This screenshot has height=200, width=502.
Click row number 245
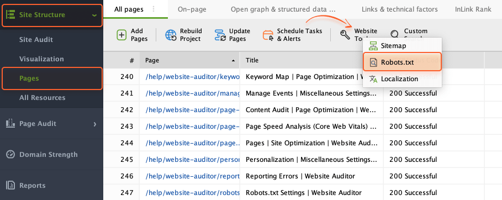click(x=127, y=160)
